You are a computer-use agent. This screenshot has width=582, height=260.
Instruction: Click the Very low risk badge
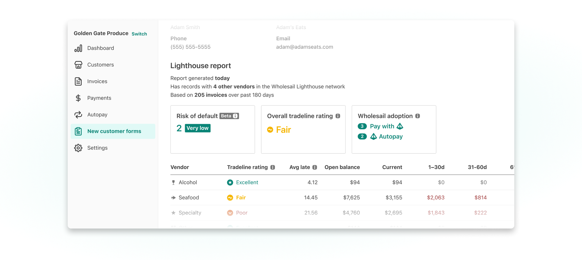198,128
